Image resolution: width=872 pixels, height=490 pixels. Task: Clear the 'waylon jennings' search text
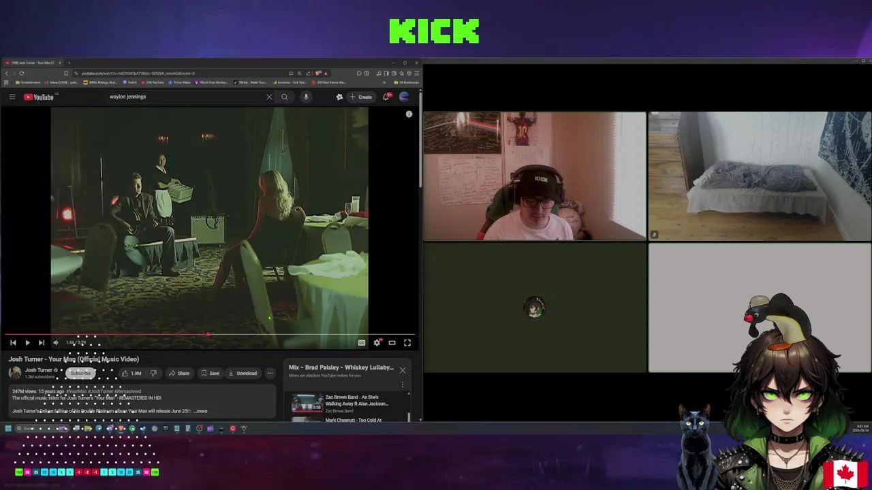(269, 97)
